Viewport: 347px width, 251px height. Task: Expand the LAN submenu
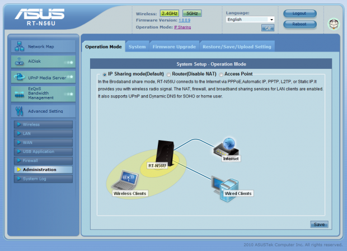(43, 133)
